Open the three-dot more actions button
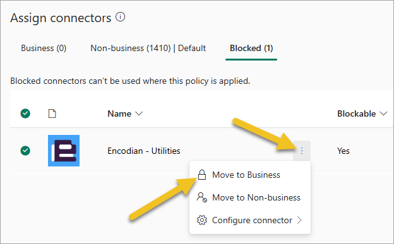 (x=302, y=151)
